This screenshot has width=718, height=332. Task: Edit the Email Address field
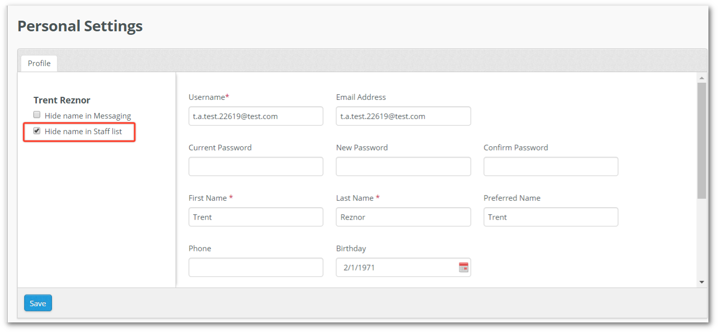(x=403, y=116)
